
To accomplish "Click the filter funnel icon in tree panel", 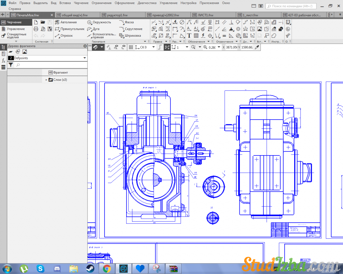I will (x=11, y=65).
